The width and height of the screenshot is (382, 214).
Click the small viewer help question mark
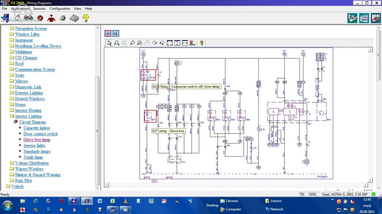(x=201, y=43)
